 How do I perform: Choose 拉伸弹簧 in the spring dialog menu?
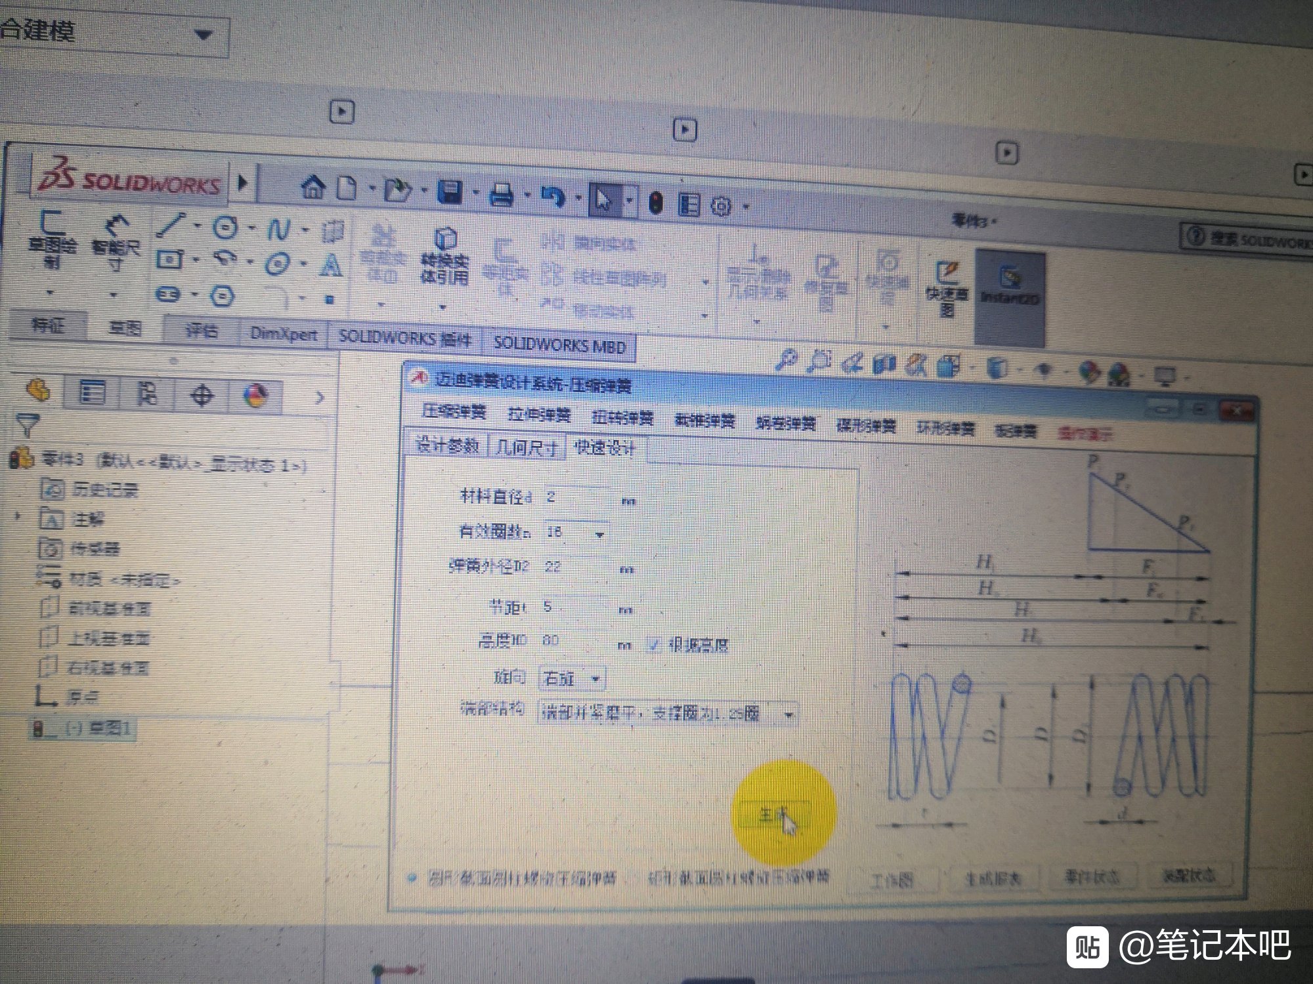pyautogui.click(x=539, y=414)
